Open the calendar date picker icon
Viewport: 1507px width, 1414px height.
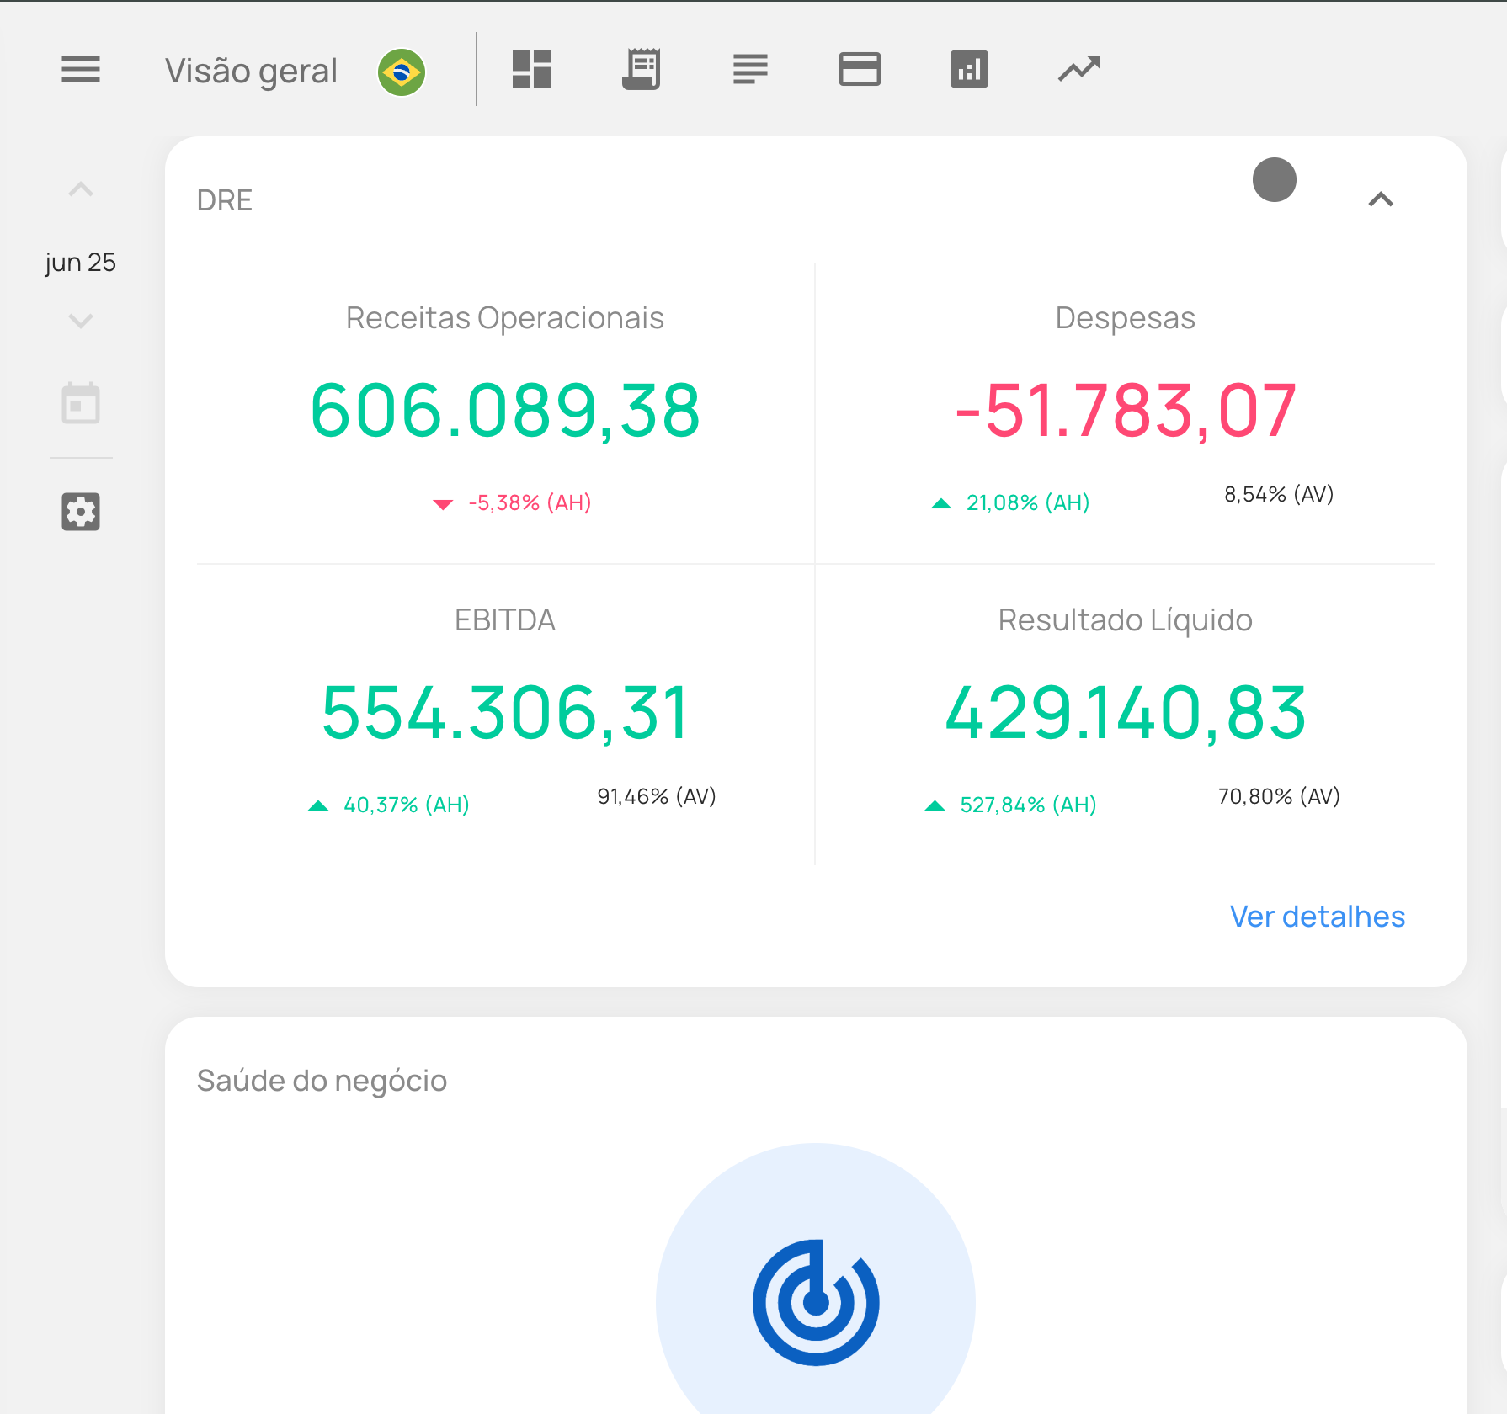(x=81, y=404)
